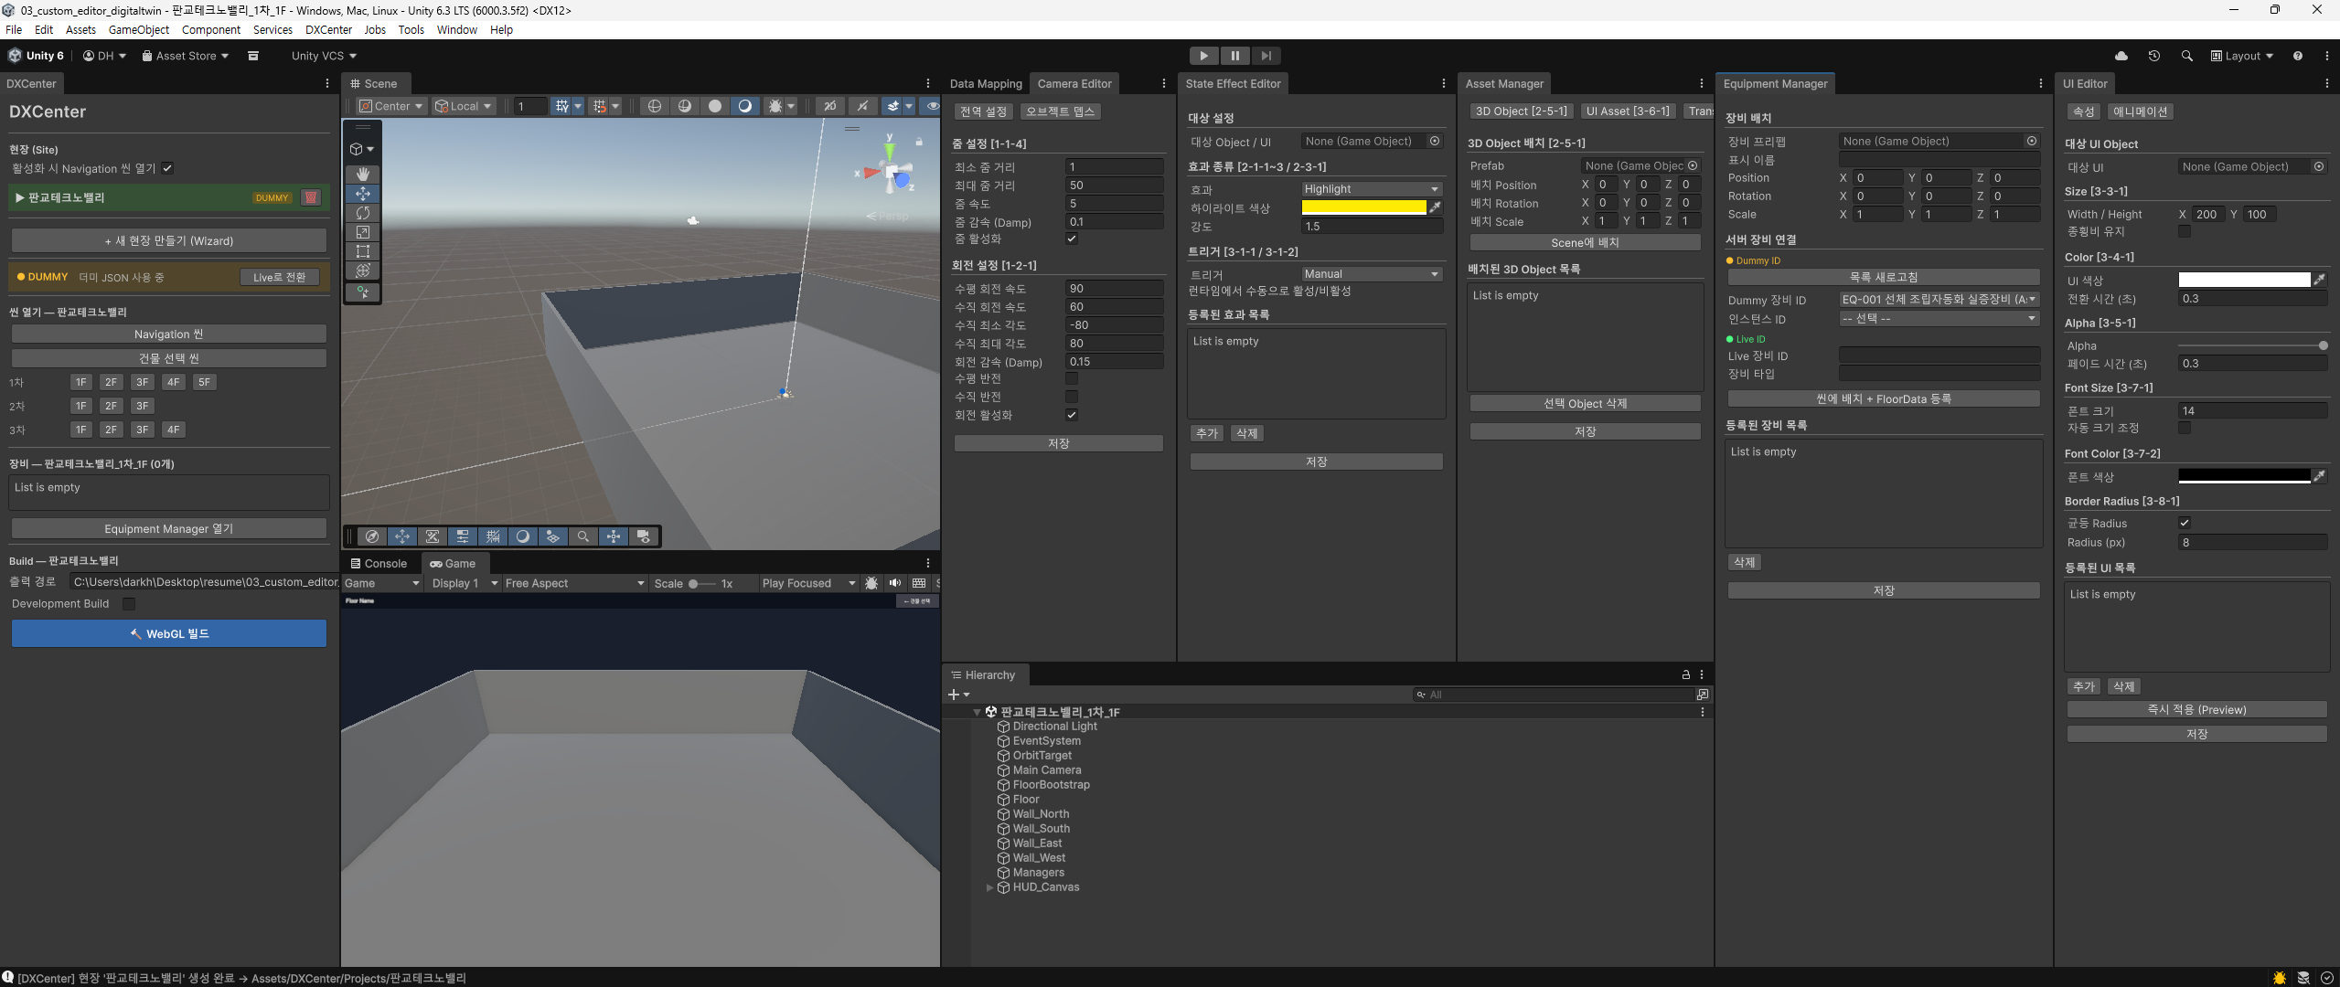Open the 효과 Highlight dropdown

point(1371,188)
